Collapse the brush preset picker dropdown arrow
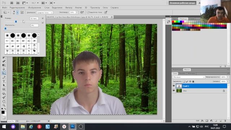231x130 pixels. [17, 13]
